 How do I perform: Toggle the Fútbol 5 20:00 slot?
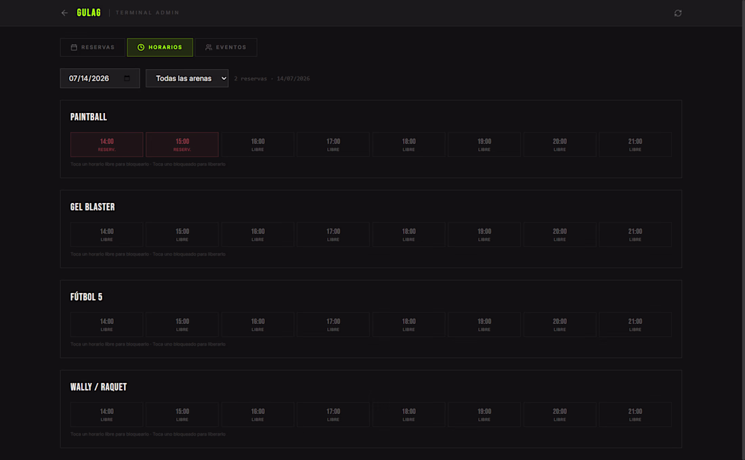point(559,325)
